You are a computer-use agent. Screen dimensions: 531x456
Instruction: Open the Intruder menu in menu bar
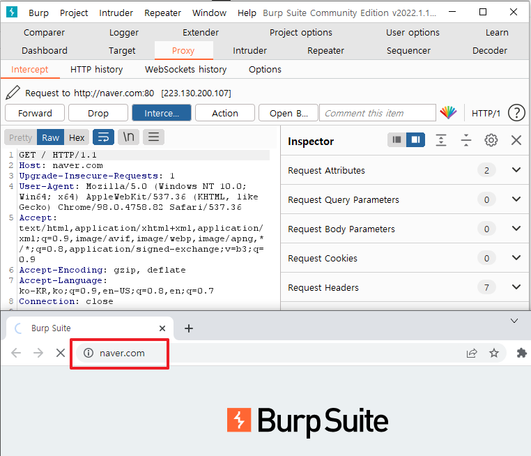(116, 13)
